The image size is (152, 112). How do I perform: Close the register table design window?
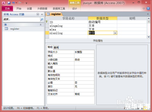click(x=148, y=14)
